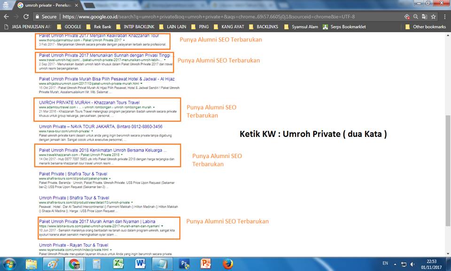Viewport: 451px width, 271px height.
Task: Open the Rek Bank bookmarks folder
Action: (99, 27)
